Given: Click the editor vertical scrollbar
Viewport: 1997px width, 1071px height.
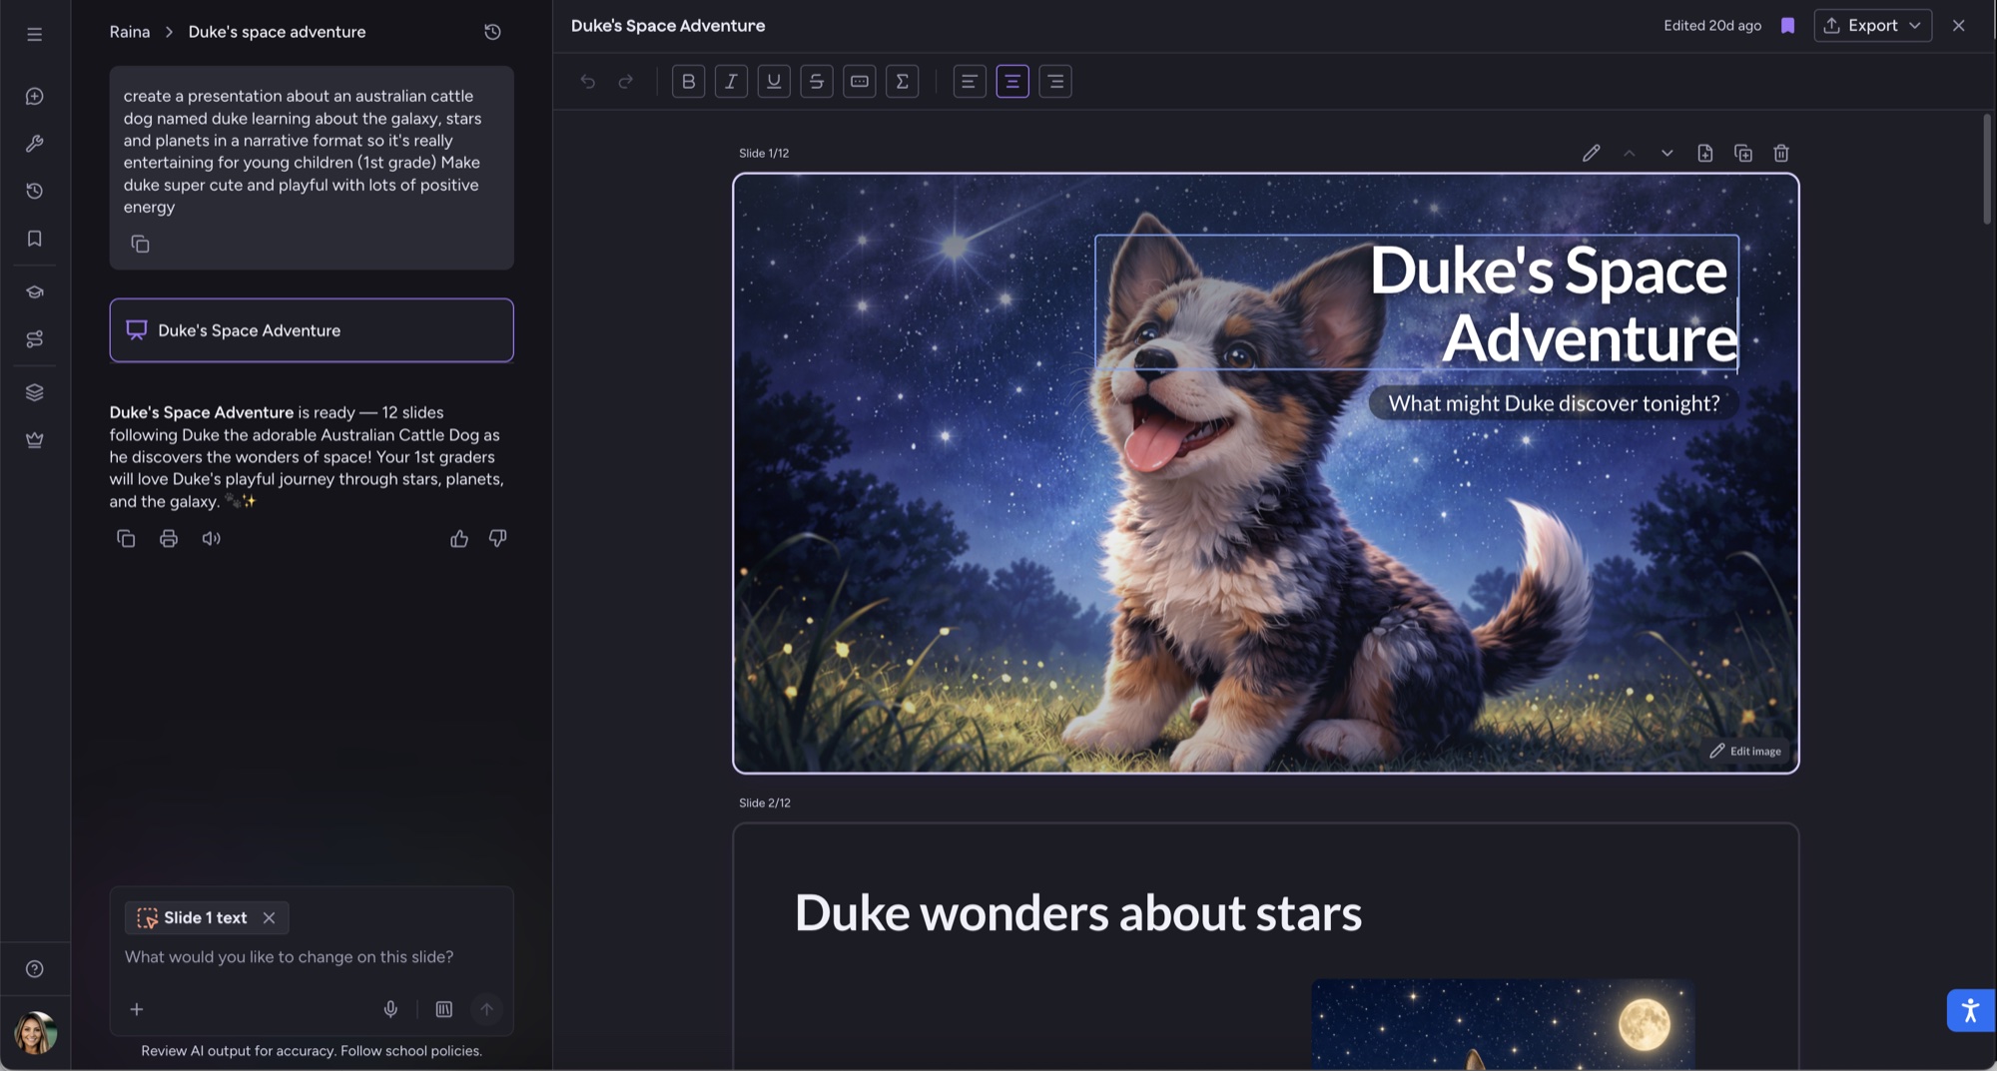Looking at the screenshot, I should (x=1987, y=170).
